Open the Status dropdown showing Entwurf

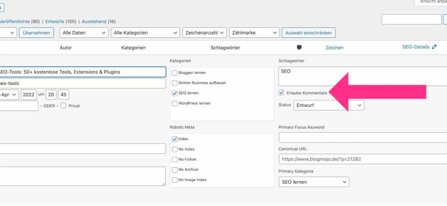(x=329, y=105)
